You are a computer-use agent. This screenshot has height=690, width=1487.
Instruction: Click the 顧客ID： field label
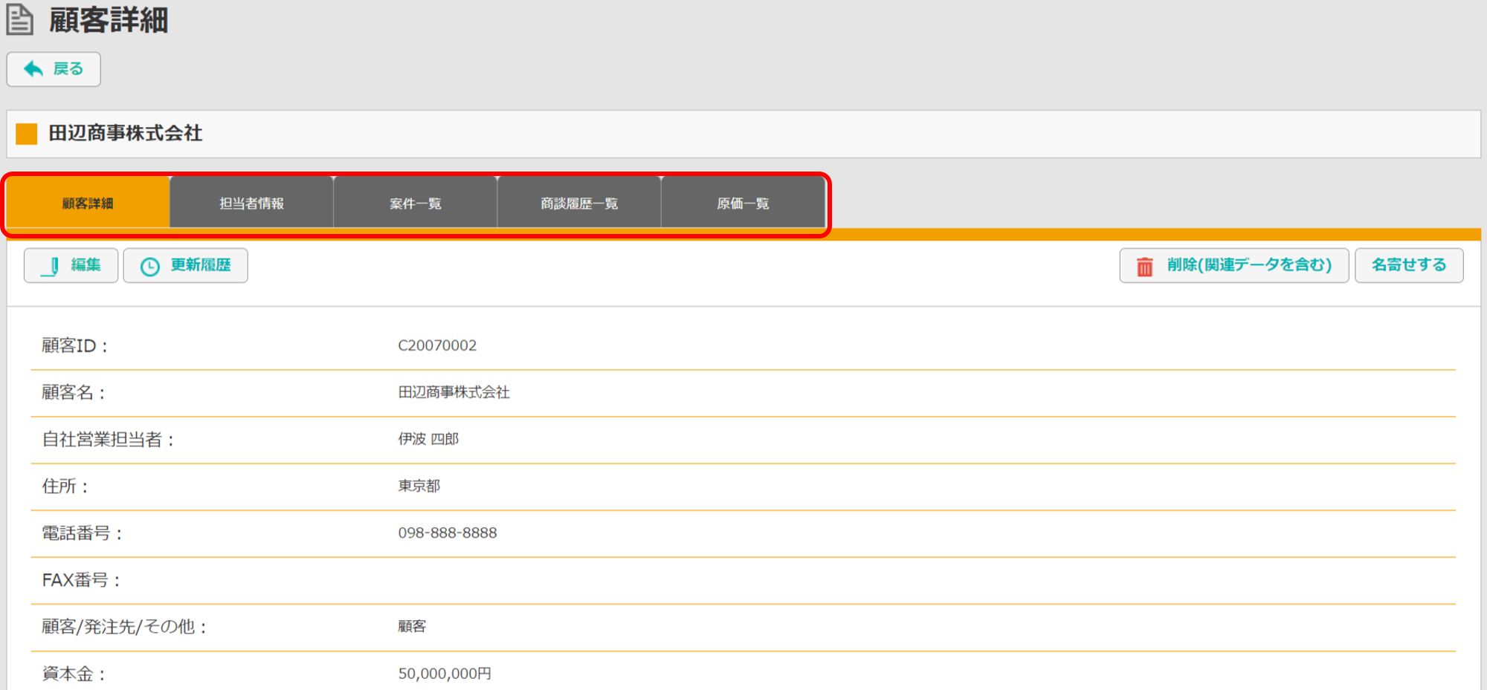pyautogui.click(x=76, y=345)
